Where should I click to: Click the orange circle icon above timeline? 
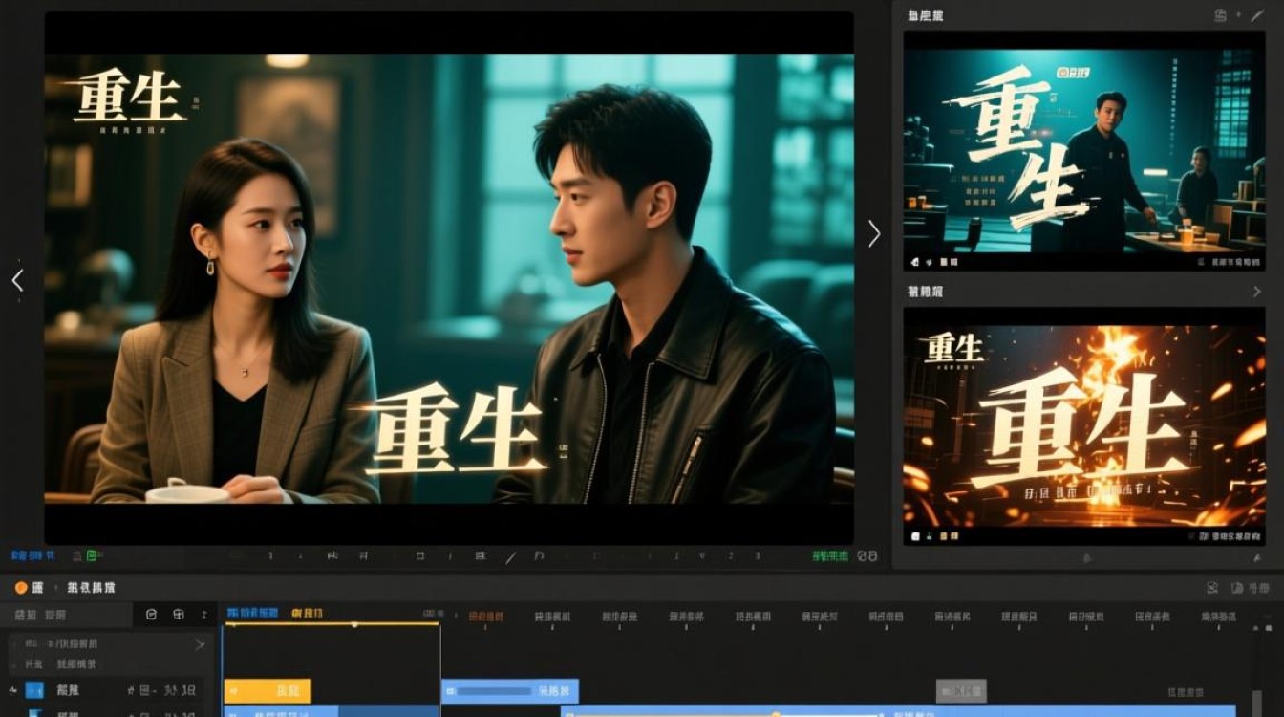pos(21,588)
